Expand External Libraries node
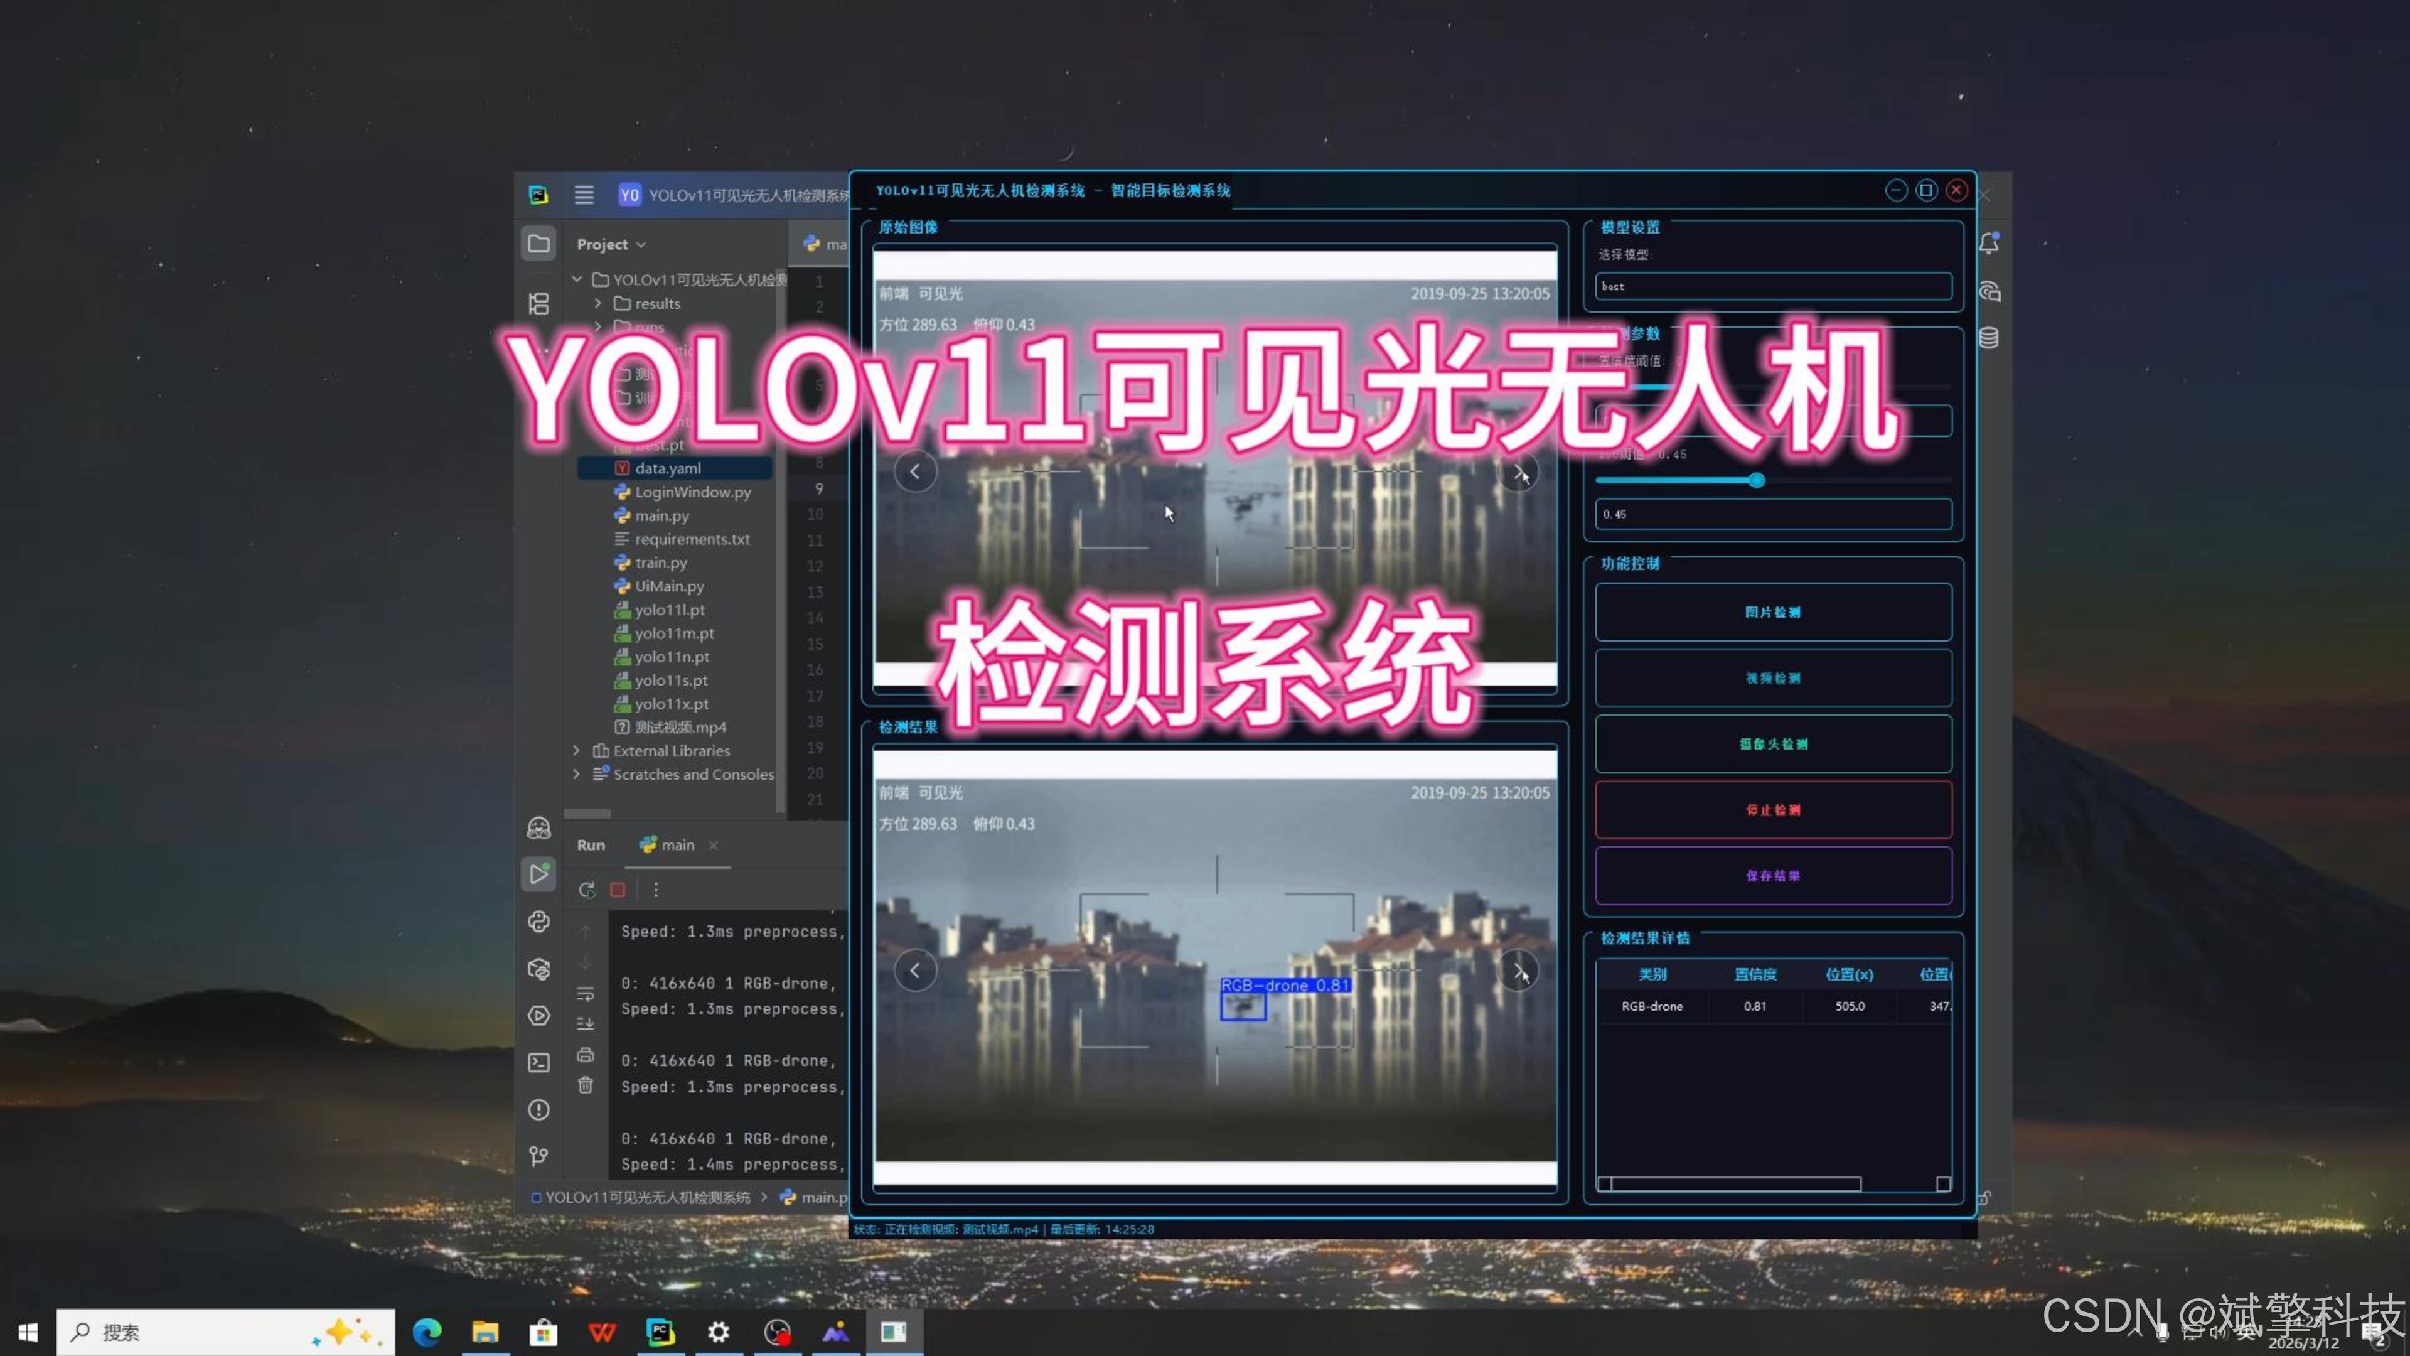This screenshot has height=1356, width=2410. click(576, 751)
